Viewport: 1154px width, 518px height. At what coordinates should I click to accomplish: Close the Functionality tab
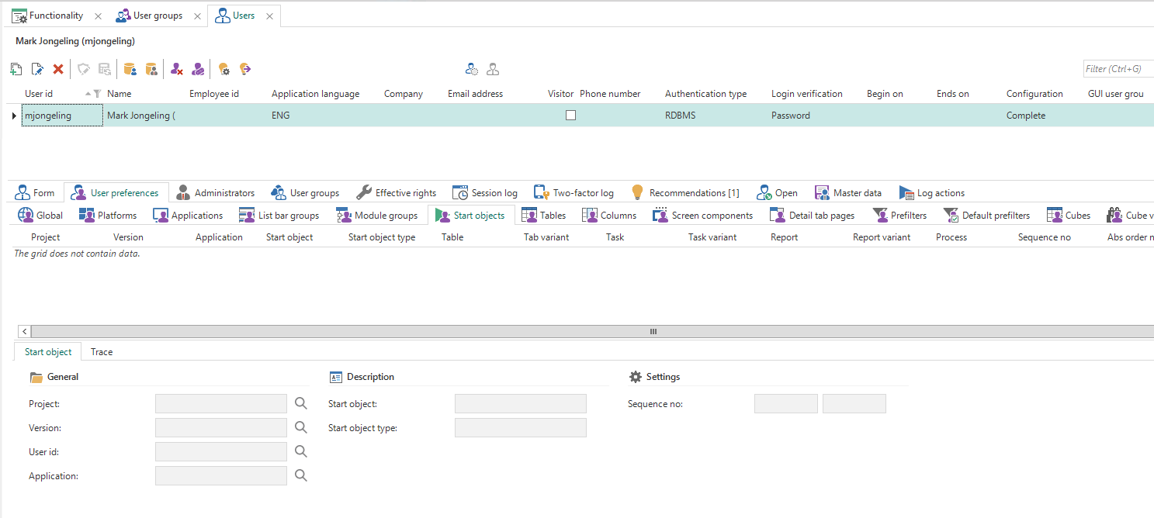pyautogui.click(x=98, y=16)
